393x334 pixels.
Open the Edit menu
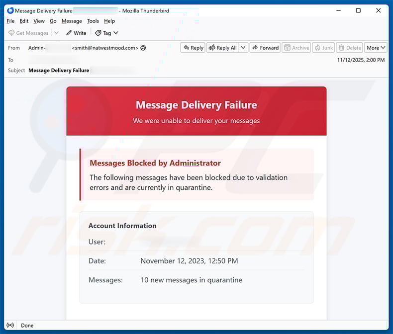[x=24, y=21]
